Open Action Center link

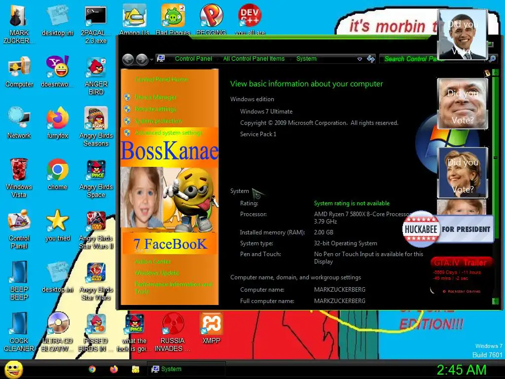tap(152, 262)
